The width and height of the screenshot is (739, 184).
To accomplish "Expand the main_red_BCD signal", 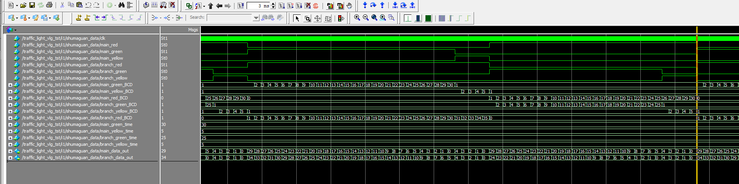I will coord(10,98).
